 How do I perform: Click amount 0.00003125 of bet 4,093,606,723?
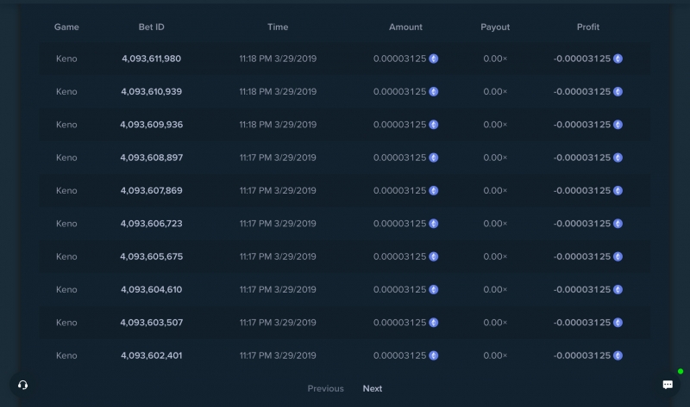click(x=399, y=224)
